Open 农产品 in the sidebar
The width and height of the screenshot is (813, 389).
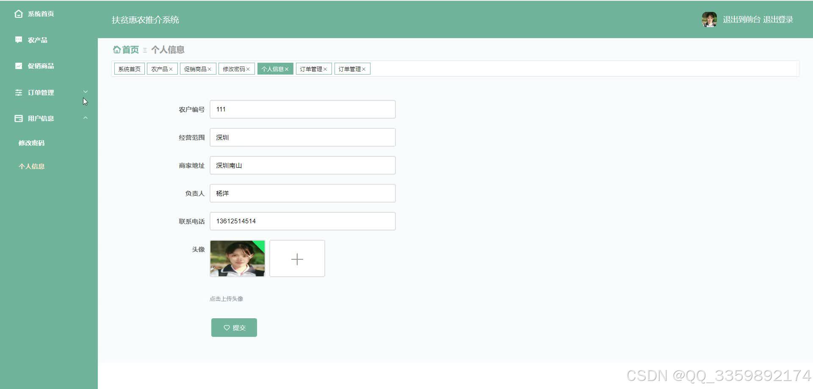pos(38,40)
